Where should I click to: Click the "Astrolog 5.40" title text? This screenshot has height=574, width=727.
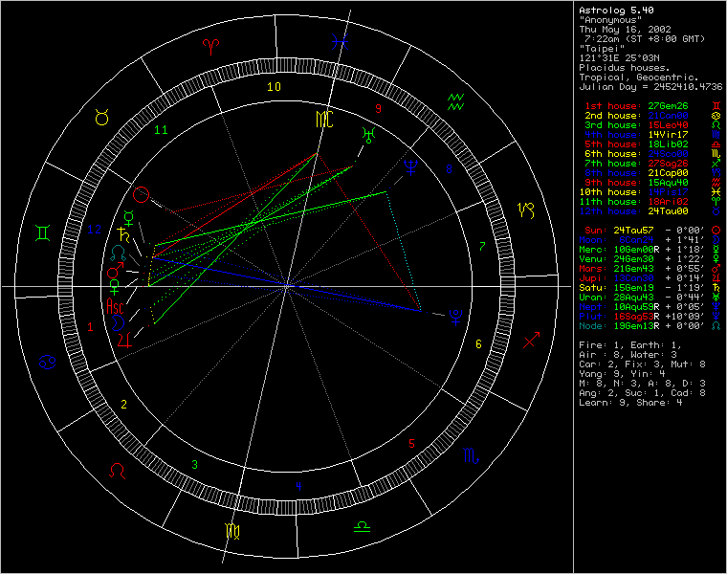615,10
